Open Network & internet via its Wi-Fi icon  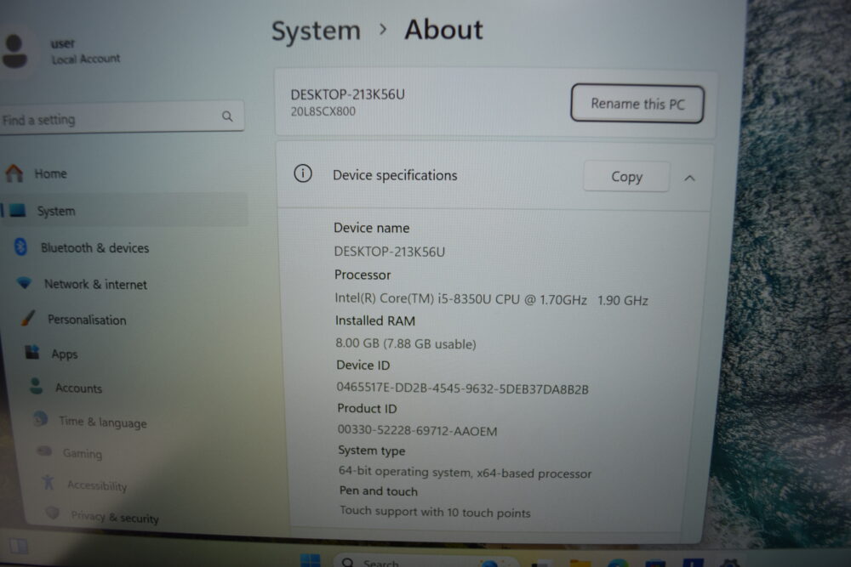tap(25, 283)
